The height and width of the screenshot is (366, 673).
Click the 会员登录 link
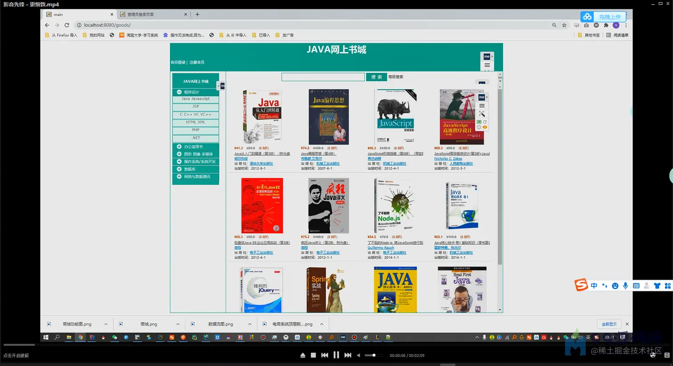[x=178, y=62]
